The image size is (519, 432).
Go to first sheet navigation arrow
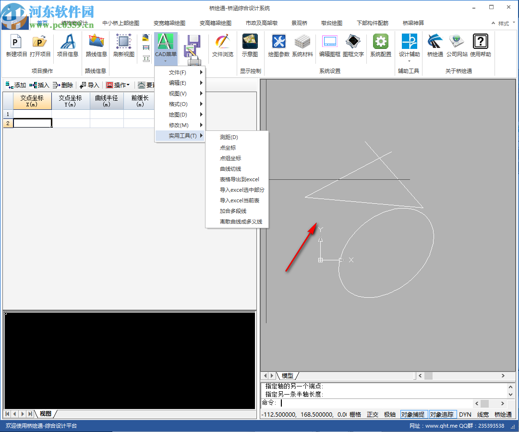pos(7,414)
